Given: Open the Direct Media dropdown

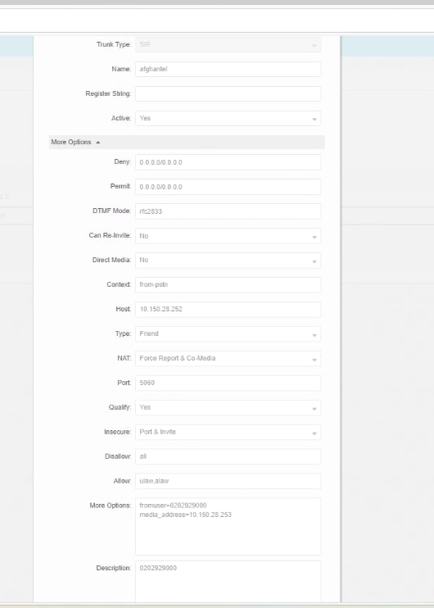Looking at the screenshot, I should (228, 261).
